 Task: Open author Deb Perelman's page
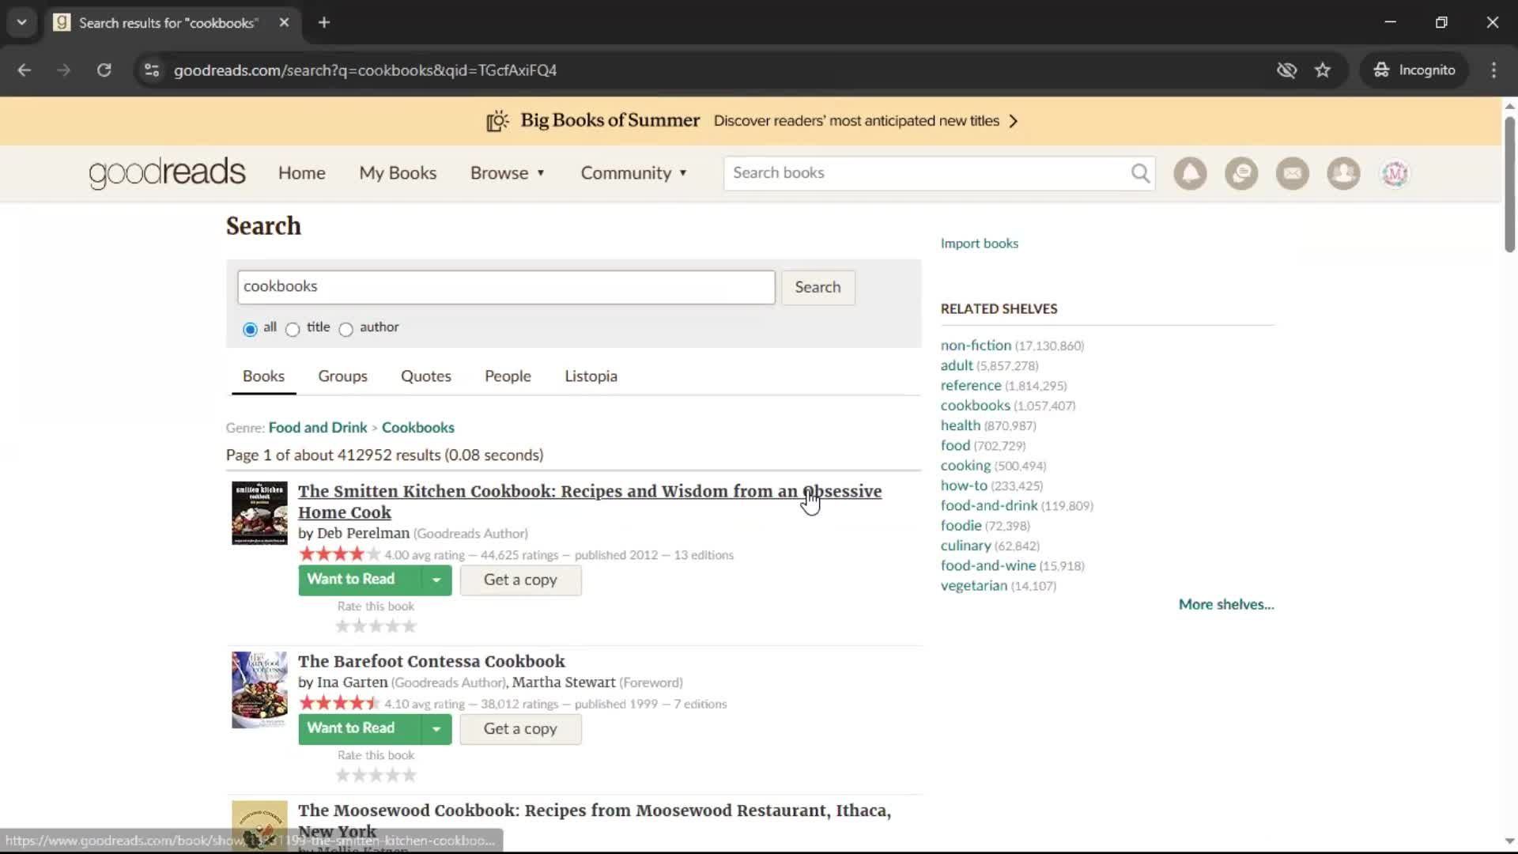tap(363, 534)
